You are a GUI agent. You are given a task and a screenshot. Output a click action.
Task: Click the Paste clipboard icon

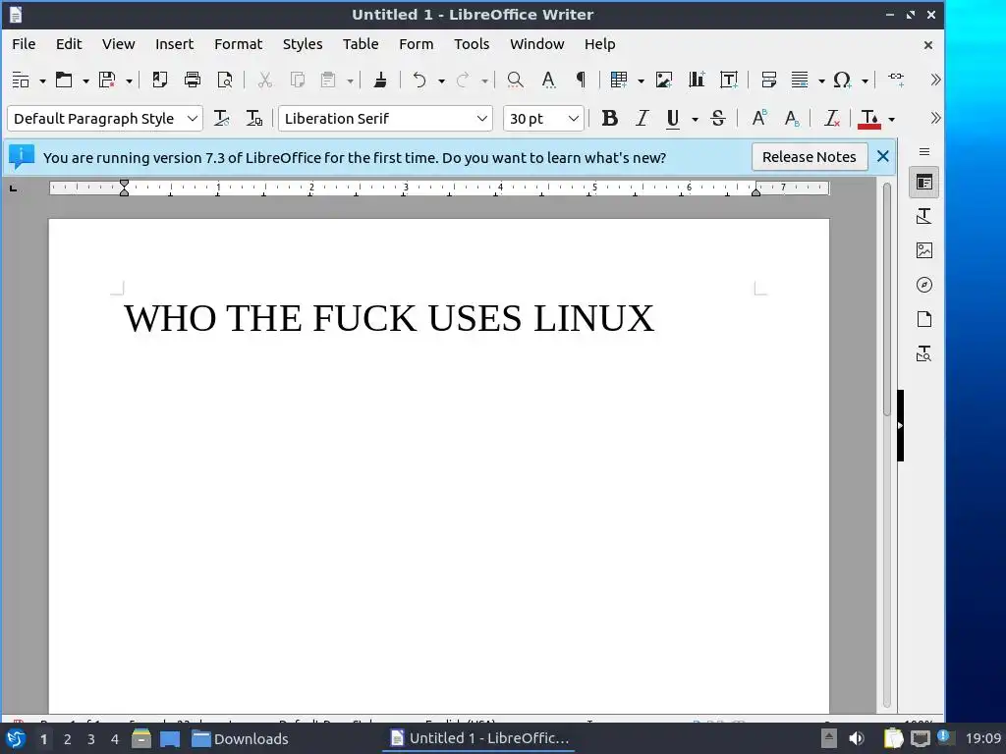coord(328,80)
